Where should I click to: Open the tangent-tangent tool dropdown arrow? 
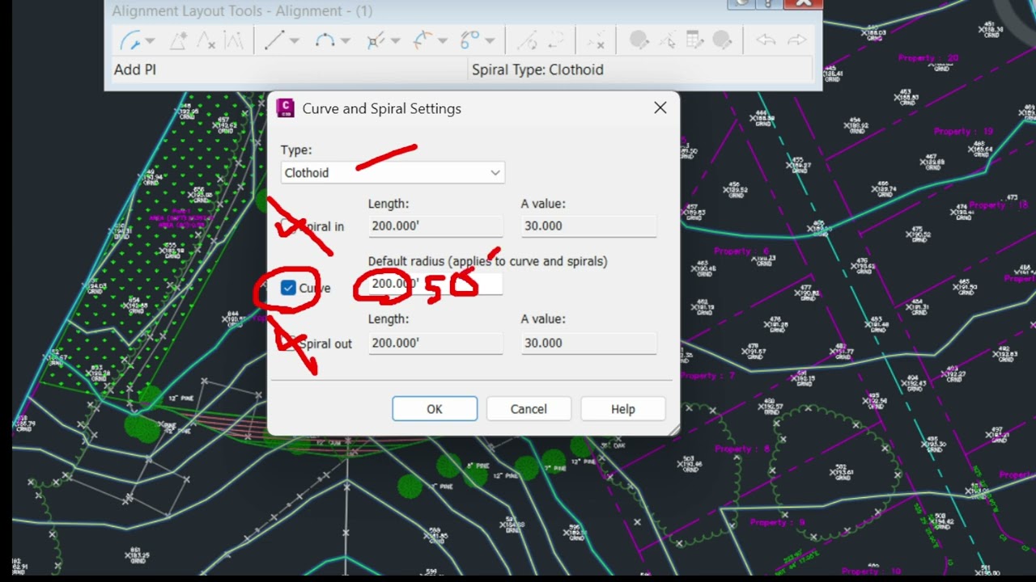(x=150, y=40)
